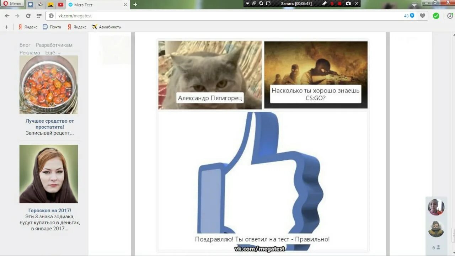Image resolution: width=455 pixels, height=256 pixels.
Task: Open Блог footer link
Action: (25, 45)
